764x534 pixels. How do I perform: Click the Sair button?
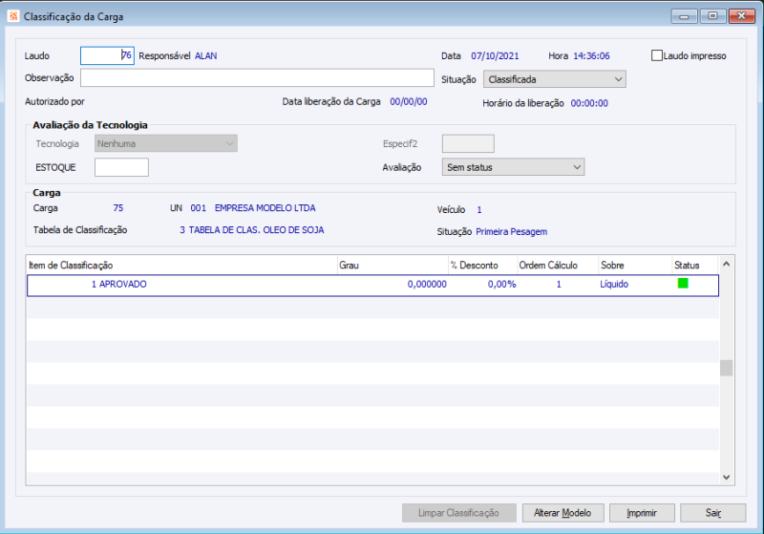pyautogui.click(x=712, y=513)
